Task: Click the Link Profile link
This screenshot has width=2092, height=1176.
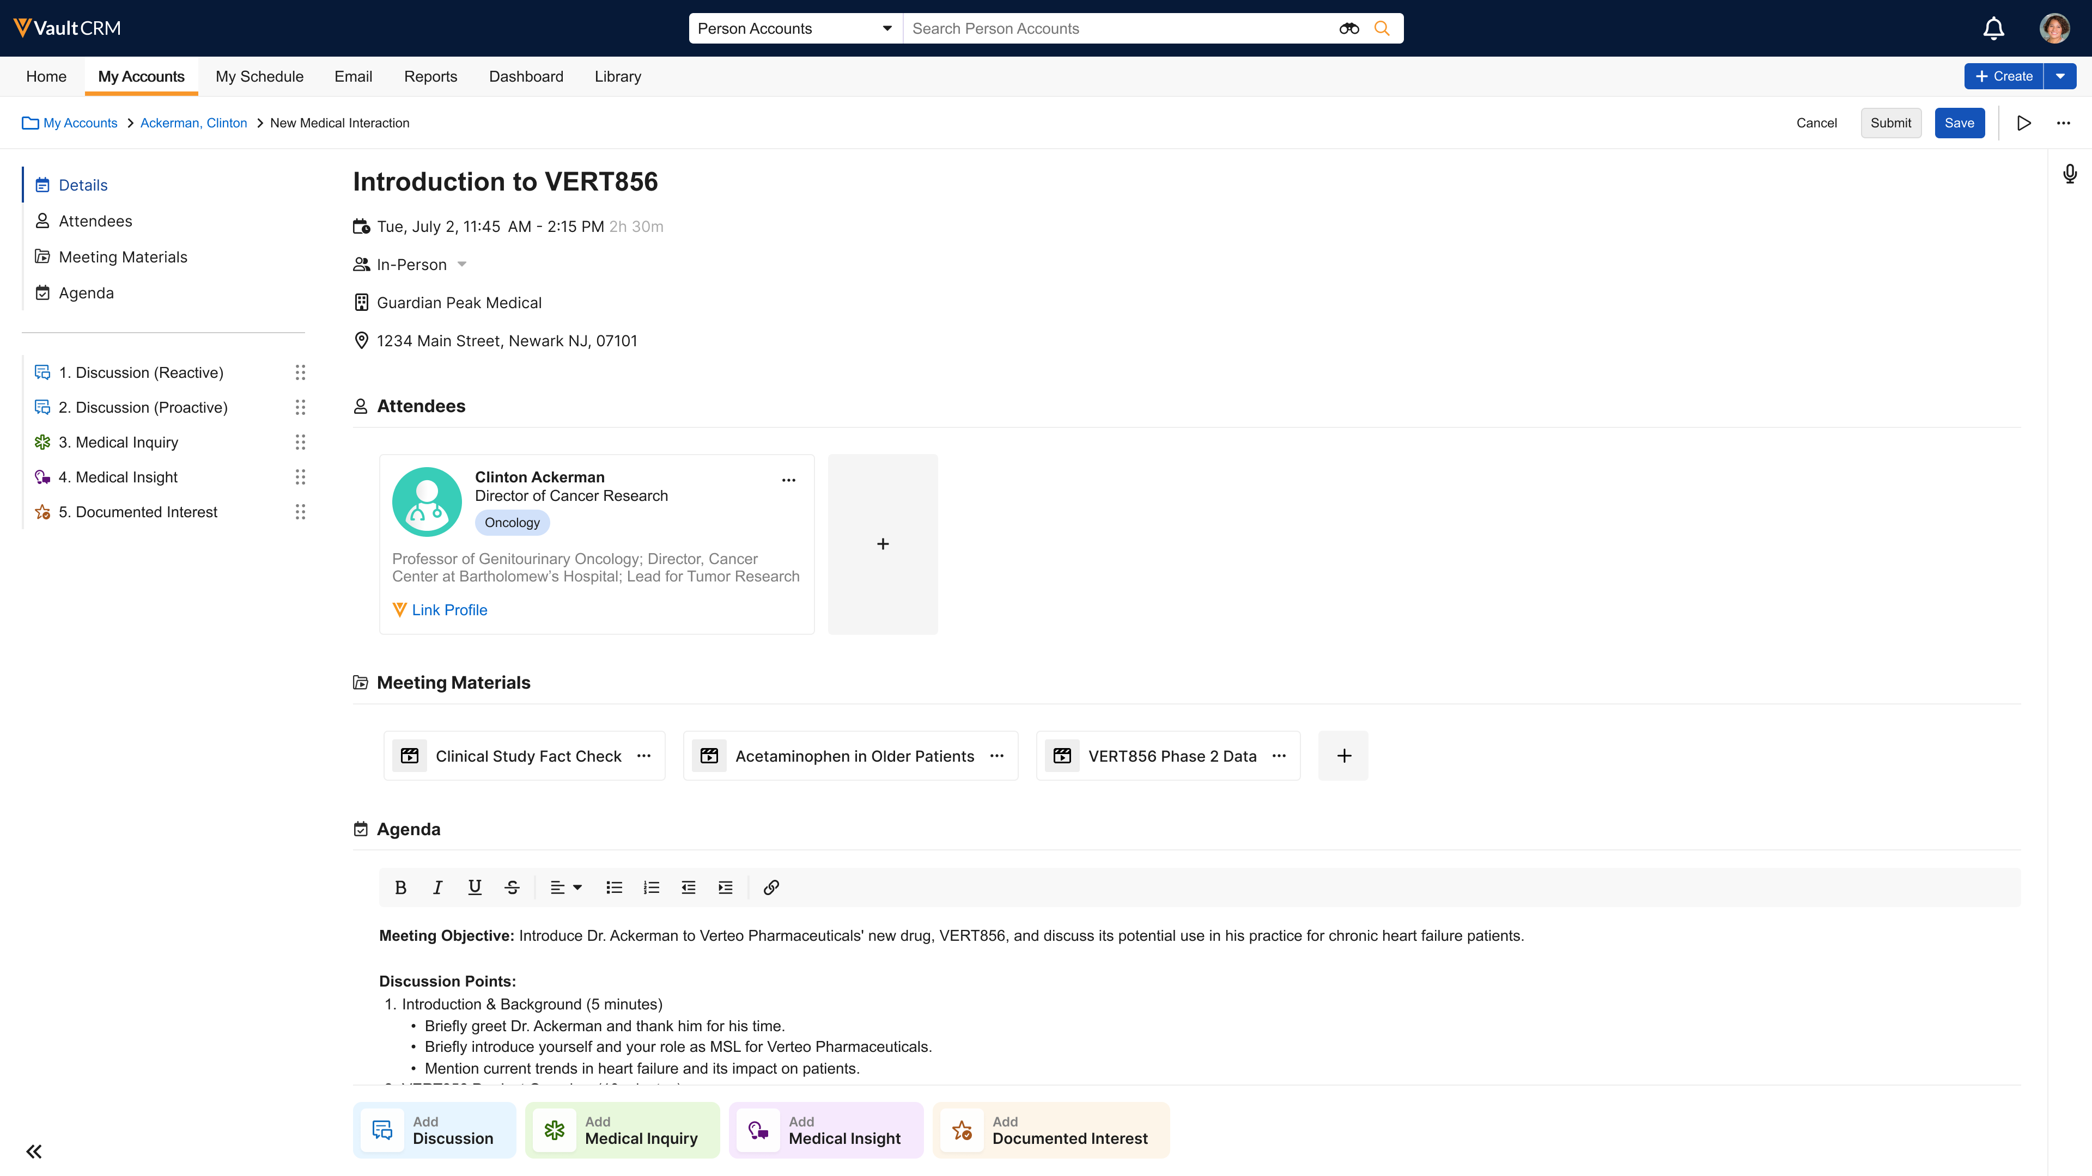Action: [449, 610]
